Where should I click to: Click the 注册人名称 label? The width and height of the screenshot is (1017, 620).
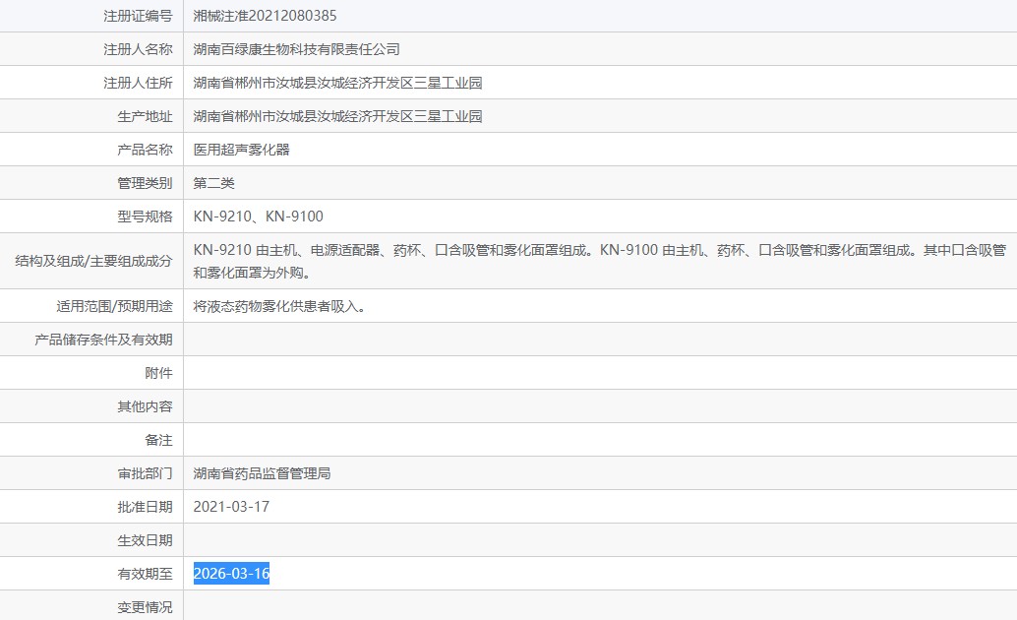click(x=138, y=49)
